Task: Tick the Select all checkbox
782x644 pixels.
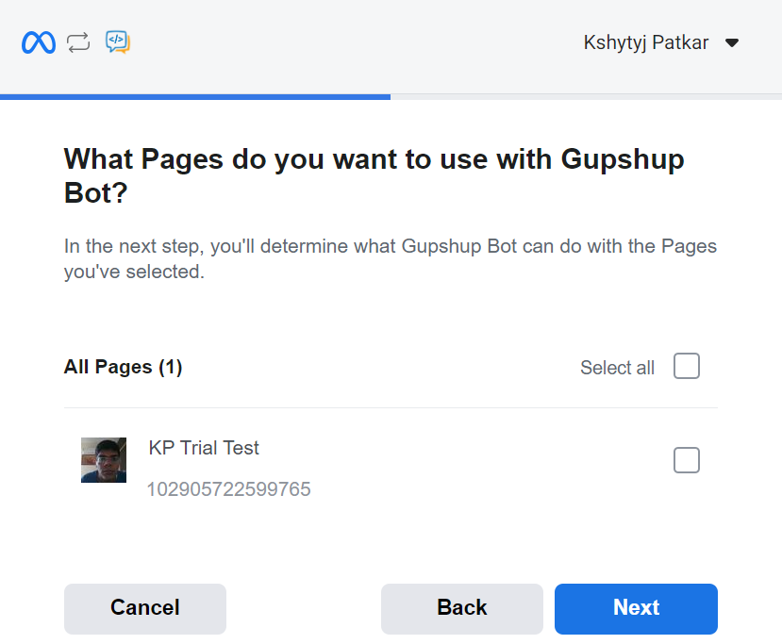Action: (x=686, y=366)
